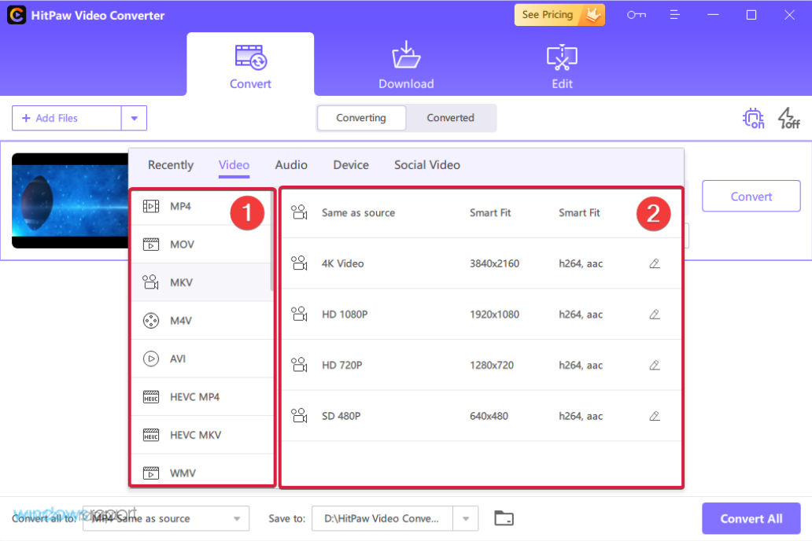Screen dimensions: 812x541
Task: Choose AVI format in list
Action: (x=202, y=359)
